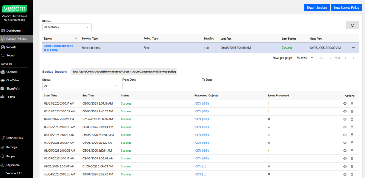Viewport: 365px width, 178px height.
Task: Open Settings from the sidebar
Action: coord(12,147)
